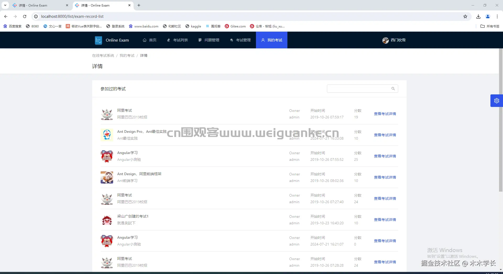Open the 若依Vue表关联字段 bookmark

pos(84,26)
